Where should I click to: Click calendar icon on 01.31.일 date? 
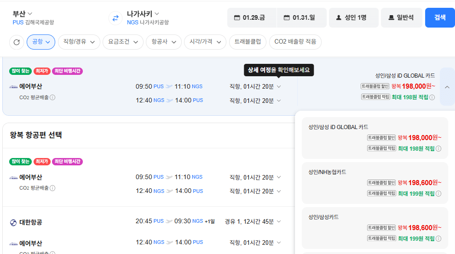tap(287, 17)
